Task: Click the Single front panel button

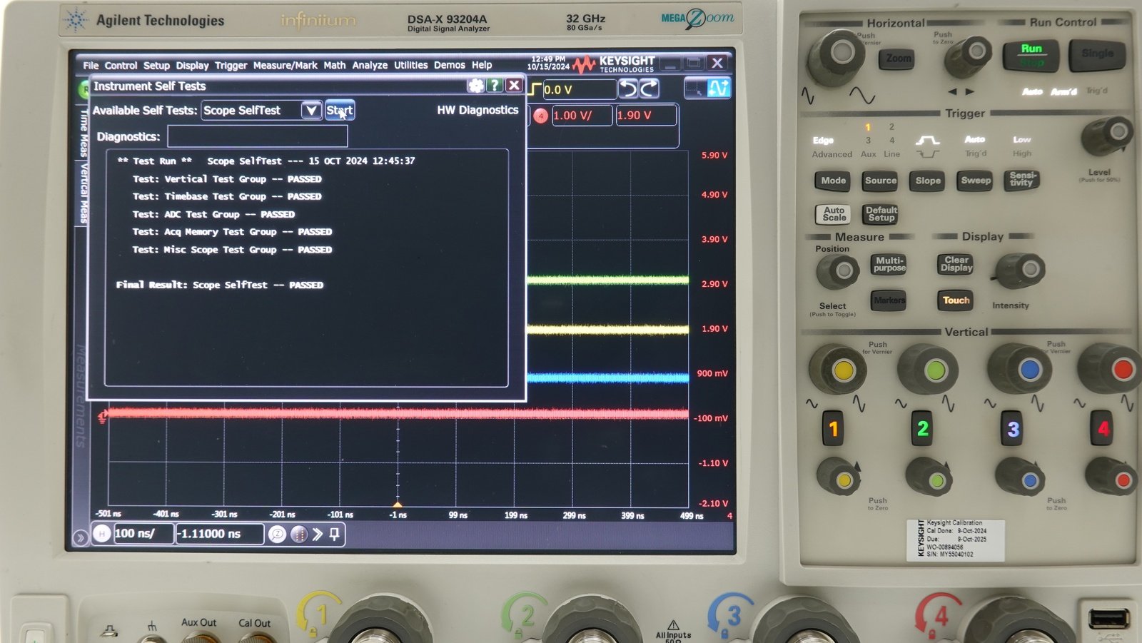Action: (1096, 54)
